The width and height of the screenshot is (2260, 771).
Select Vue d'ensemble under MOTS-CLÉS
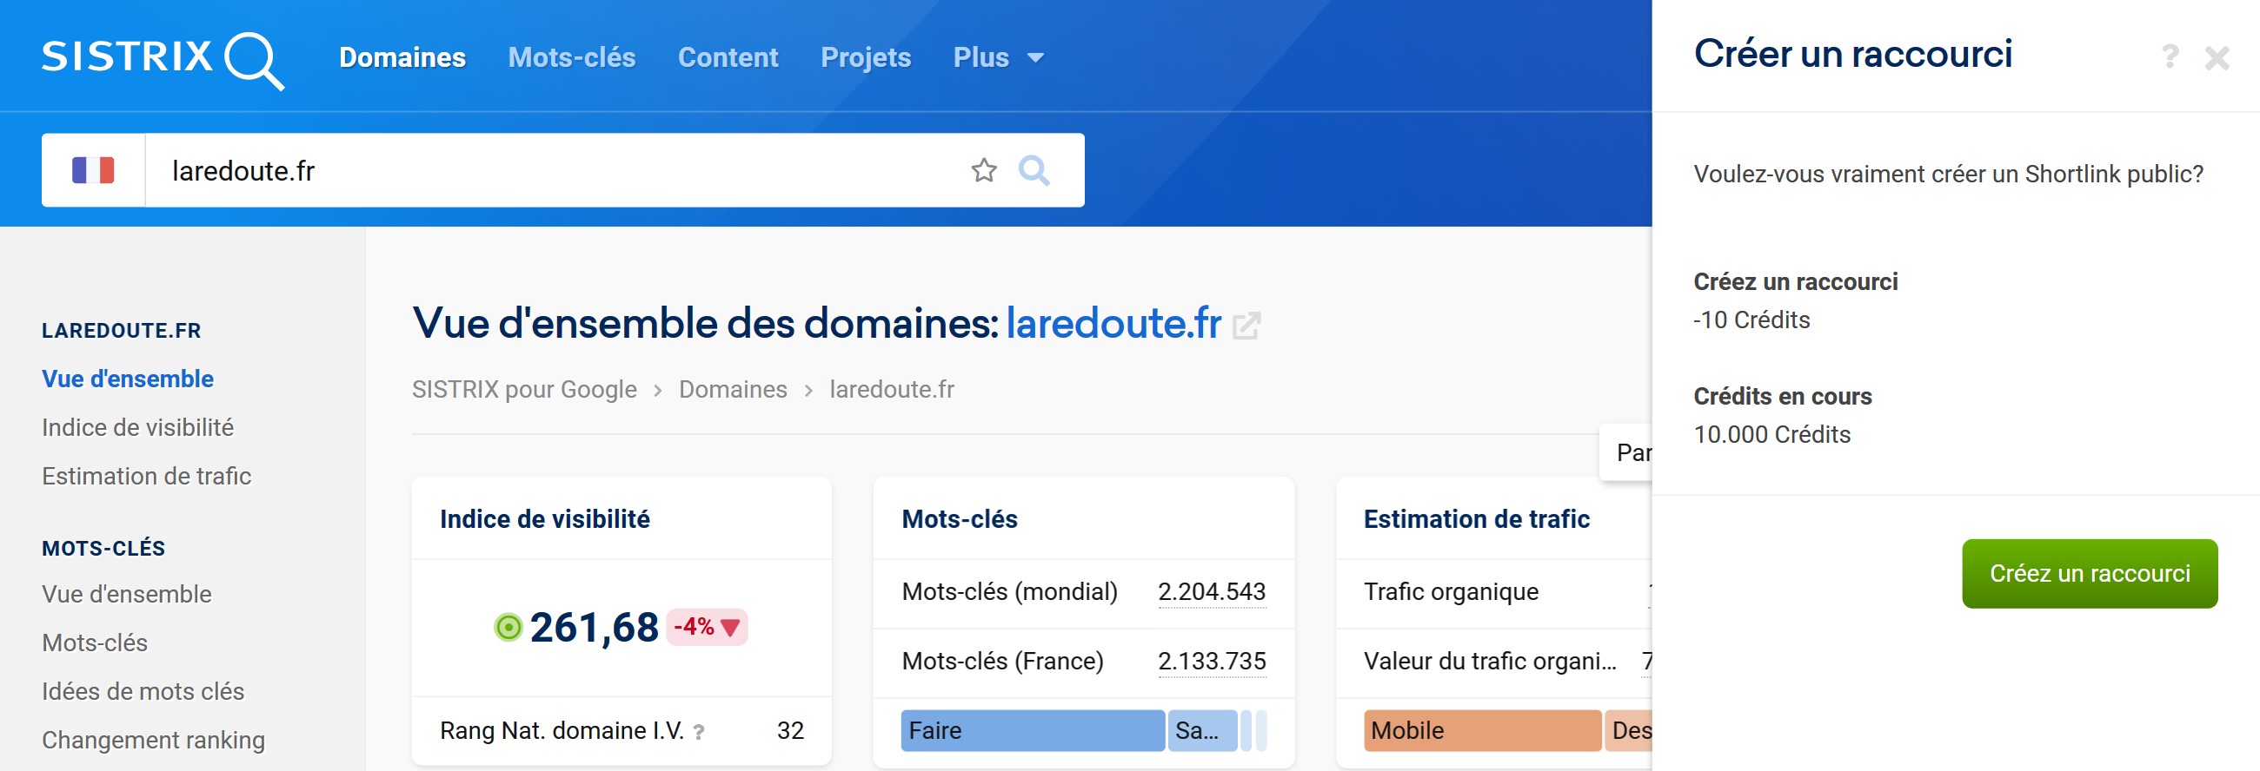pyautogui.click(x=126, y=594)
